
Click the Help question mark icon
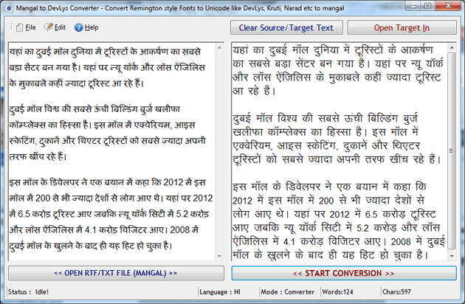click(78, 27)
